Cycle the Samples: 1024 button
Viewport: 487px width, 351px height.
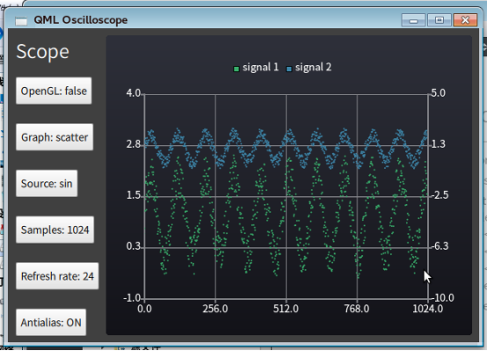tap(55, 230)
